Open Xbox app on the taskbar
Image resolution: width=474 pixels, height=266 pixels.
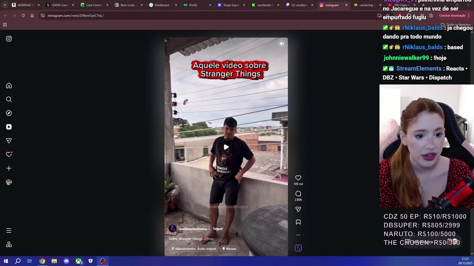click(79, 261)
